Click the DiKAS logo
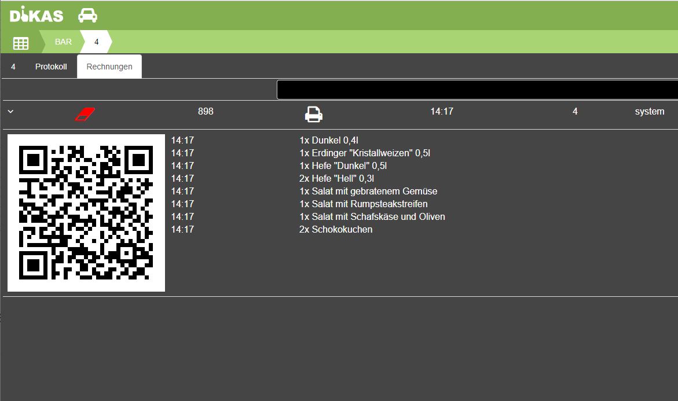Image resolution: width=678 pixels, height=401 pixels. 36,16
